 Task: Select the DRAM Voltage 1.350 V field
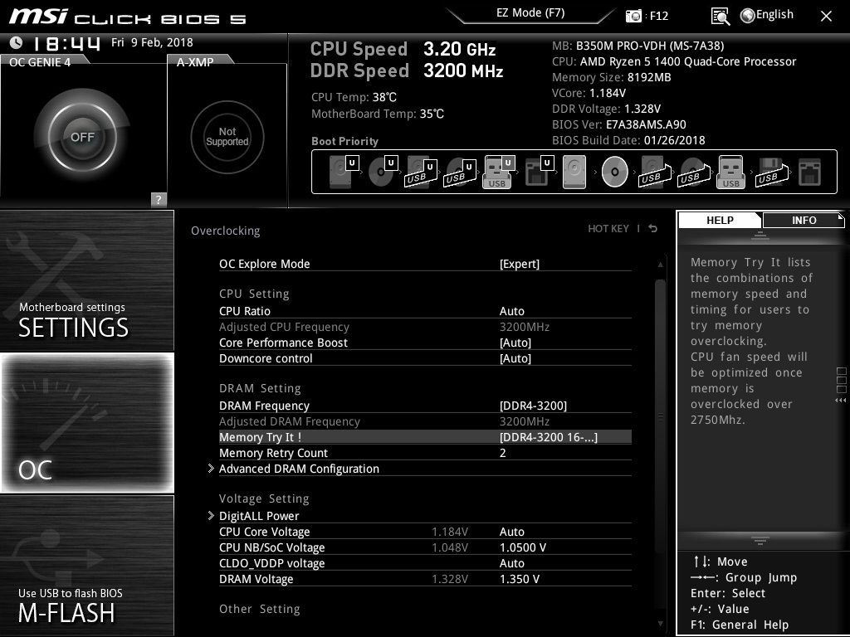(520, 578)
